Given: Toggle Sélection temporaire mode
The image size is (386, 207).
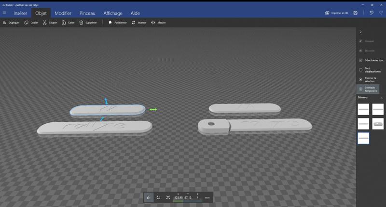Looking at the screenshot, I should pos(368,89).
